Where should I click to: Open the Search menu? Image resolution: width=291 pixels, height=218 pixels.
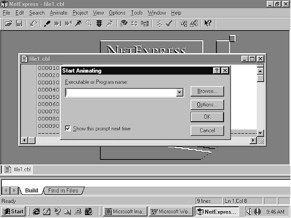[x=37, y=13]
